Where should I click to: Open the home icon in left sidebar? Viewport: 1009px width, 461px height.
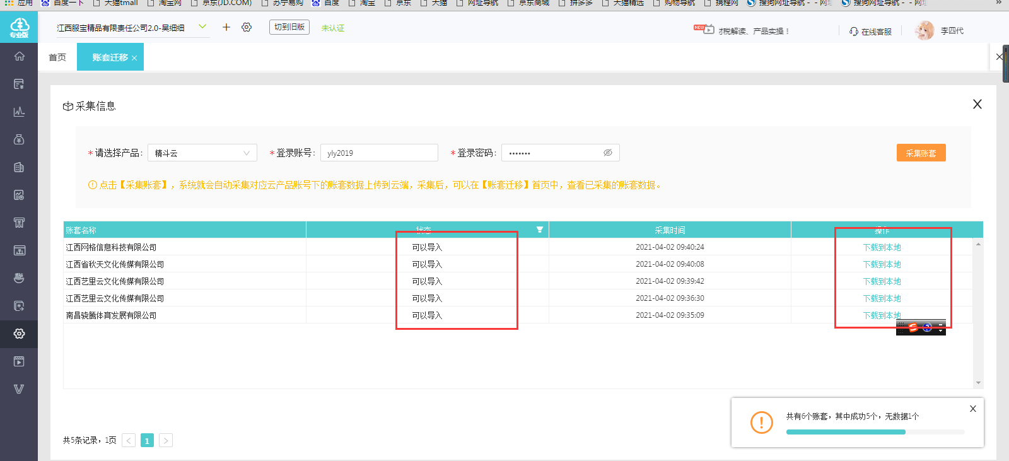coord(19,56)
